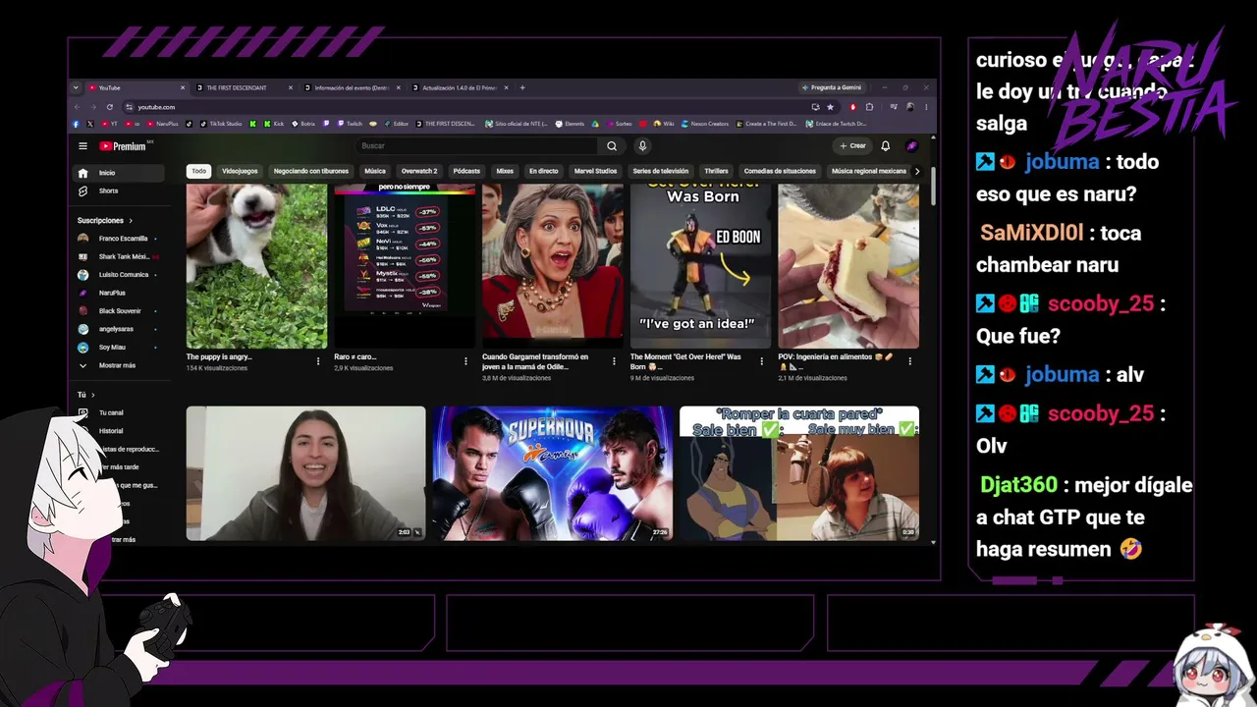The height and width of the screenshot is (707, 1257).
Task: Open a new browser tab
Action: click(x=522, y=87)
